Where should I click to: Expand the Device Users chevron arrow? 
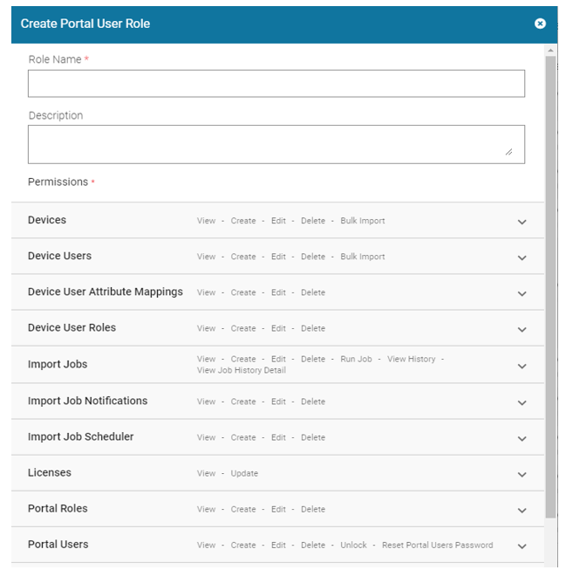(x=522, y=258)
